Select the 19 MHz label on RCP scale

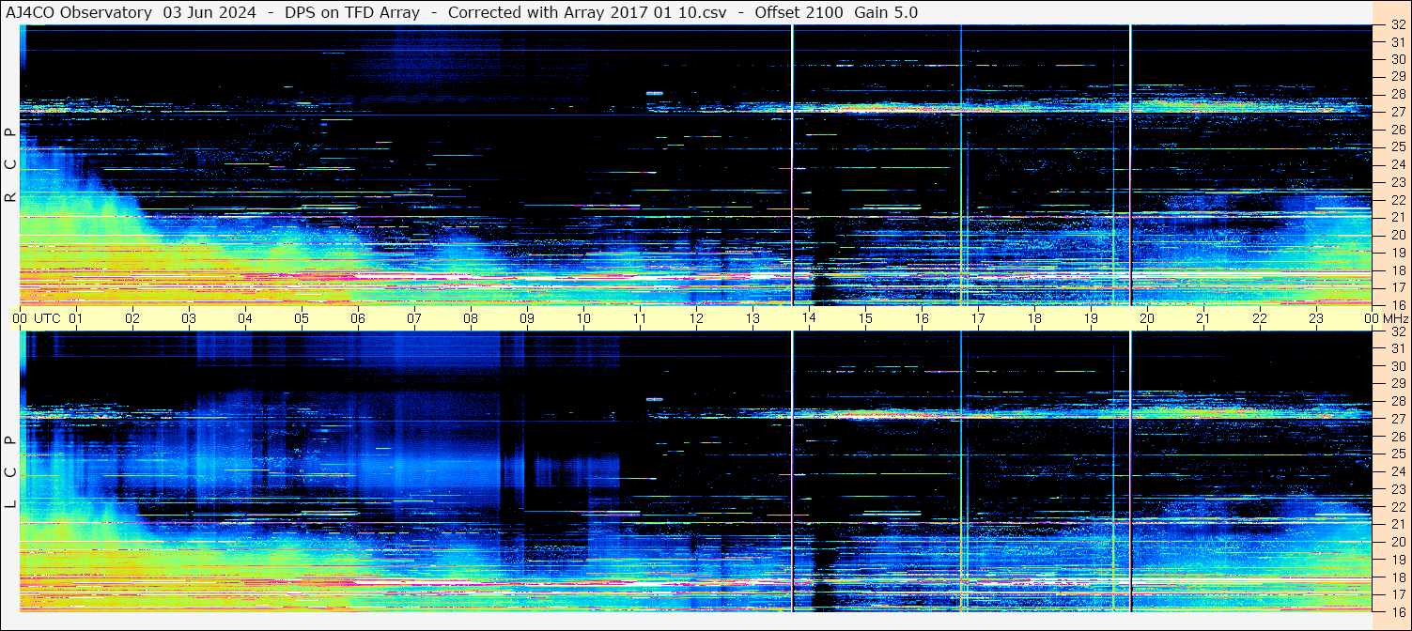click(1398, 253)
